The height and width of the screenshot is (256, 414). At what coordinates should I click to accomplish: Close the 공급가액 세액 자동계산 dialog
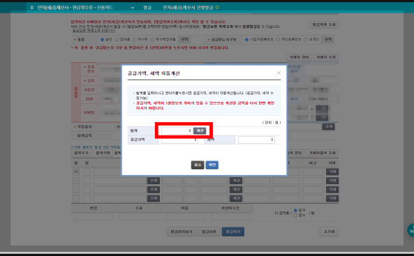click(279, 73)
